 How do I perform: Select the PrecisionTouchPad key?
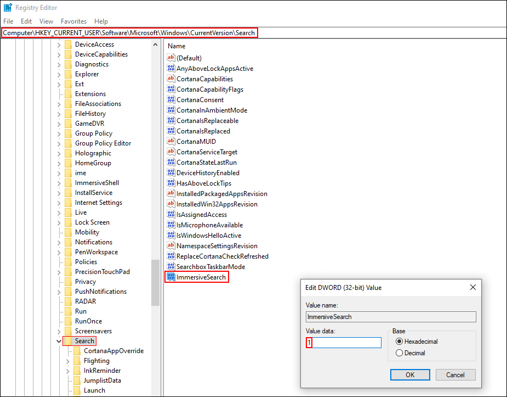(102, 272)
